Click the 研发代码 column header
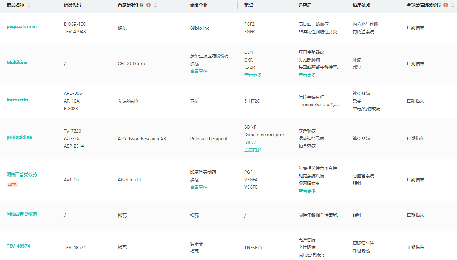The height and width of the screenshot is (260, 457). (x=72, y=5)
